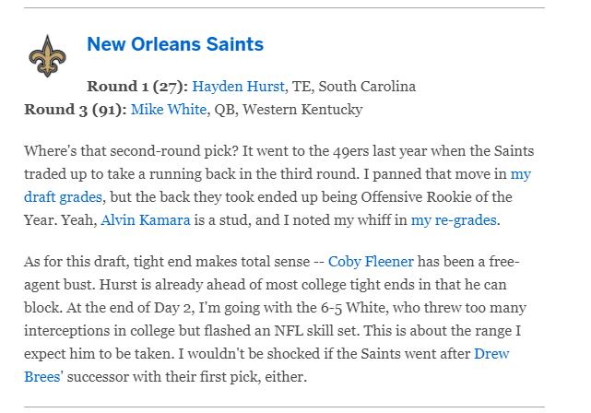Open Mike White's player link
Viewport: 591px width, 413px height.
[169, 110]
